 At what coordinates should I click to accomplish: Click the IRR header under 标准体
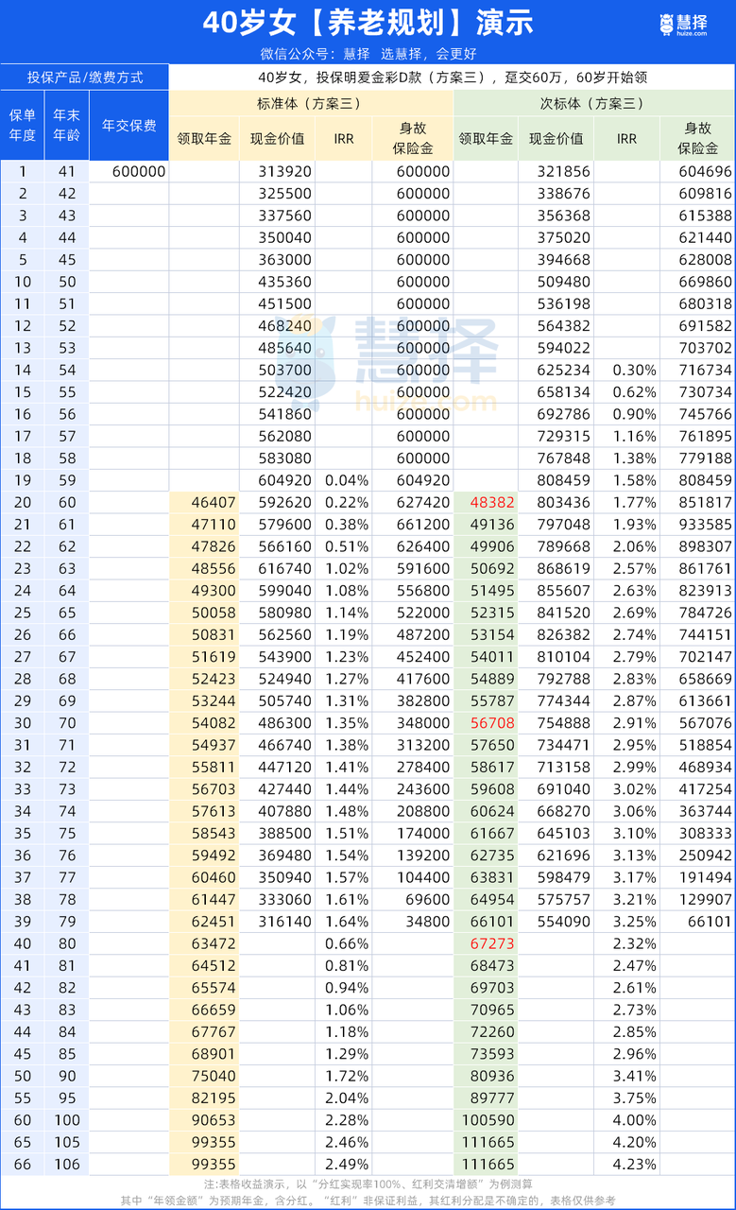(x=344, y=138)
